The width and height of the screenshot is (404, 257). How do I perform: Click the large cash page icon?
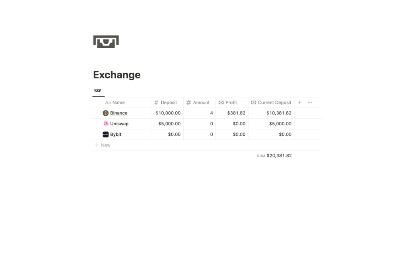click(106, 42)
